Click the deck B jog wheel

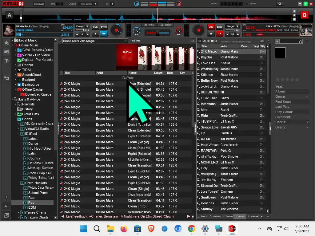[198, 30]
